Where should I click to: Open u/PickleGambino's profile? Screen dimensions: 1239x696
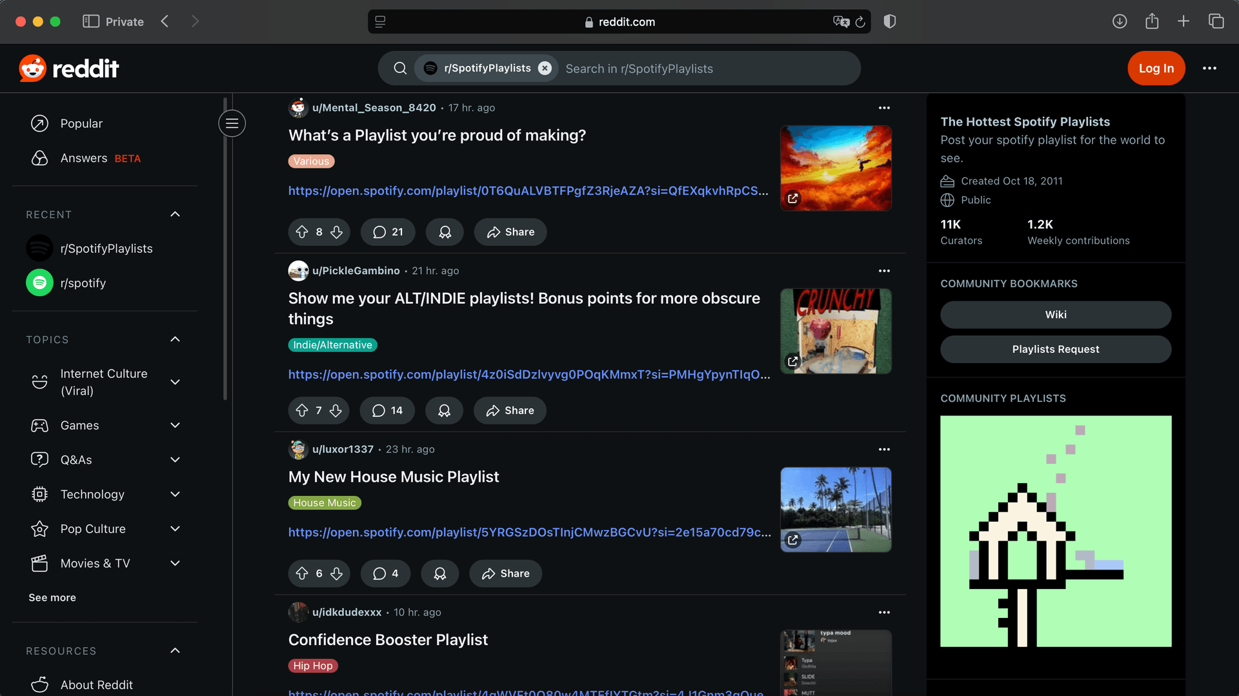pos(356,271)
